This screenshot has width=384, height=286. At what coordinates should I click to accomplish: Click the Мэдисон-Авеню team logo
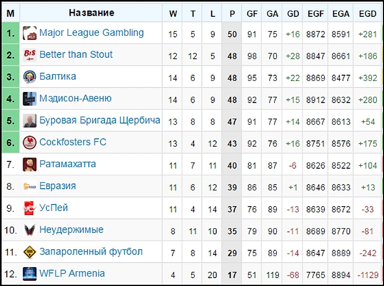(29, 99)
